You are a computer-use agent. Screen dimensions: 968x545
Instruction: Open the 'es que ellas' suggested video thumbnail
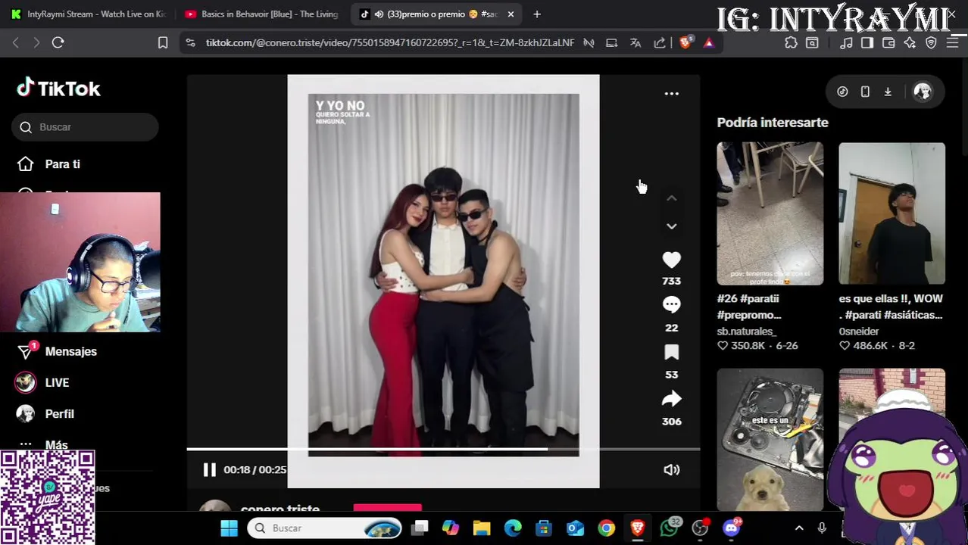(x=891, y=213)
